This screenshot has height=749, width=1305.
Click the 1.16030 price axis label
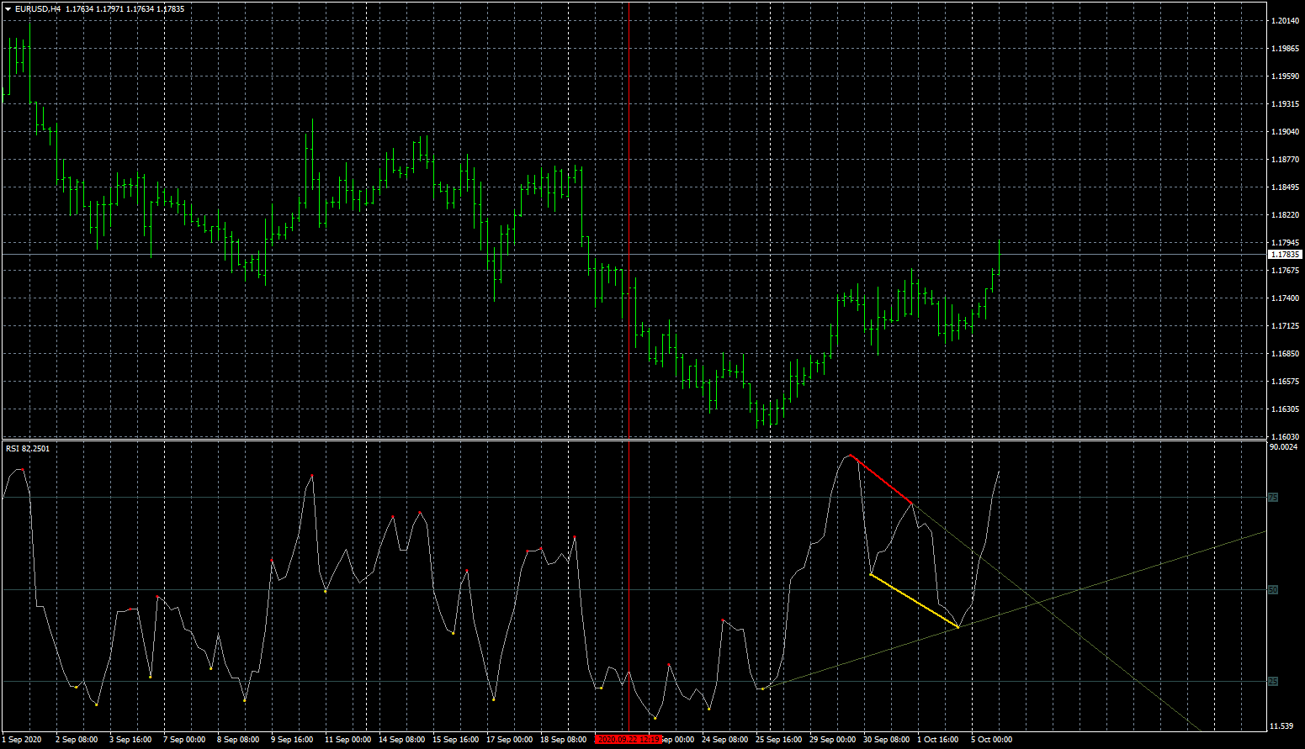click(1284, 437)
